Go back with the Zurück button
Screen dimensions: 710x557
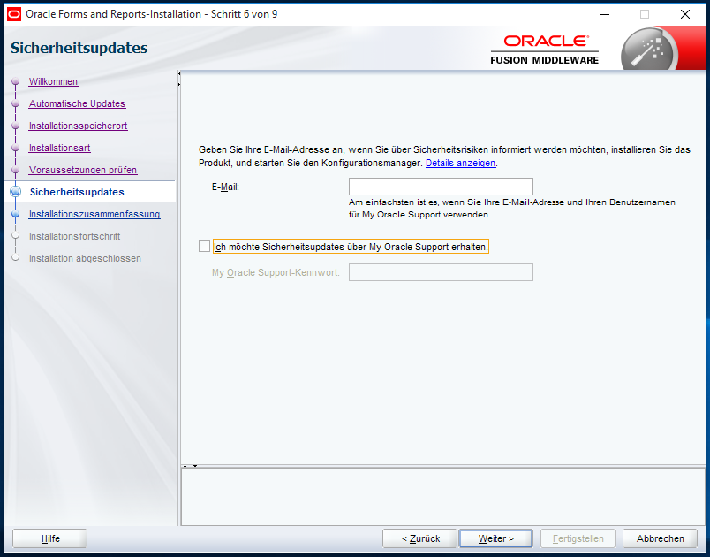pyautogui.click(x=419, y=538)
